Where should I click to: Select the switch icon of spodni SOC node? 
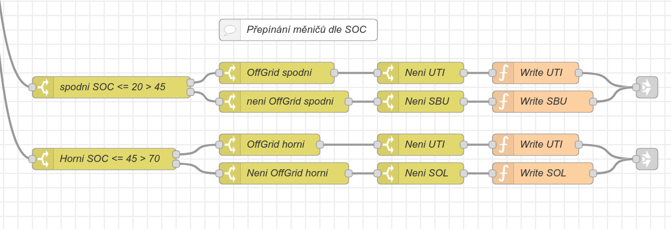point(43,87)
